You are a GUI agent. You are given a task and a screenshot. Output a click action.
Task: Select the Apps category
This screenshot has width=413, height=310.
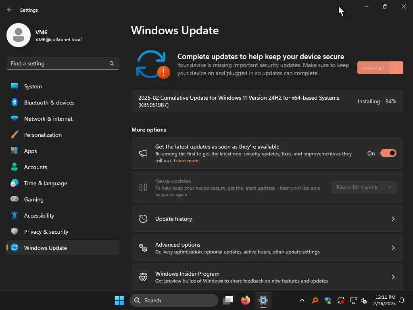(63, 151)
